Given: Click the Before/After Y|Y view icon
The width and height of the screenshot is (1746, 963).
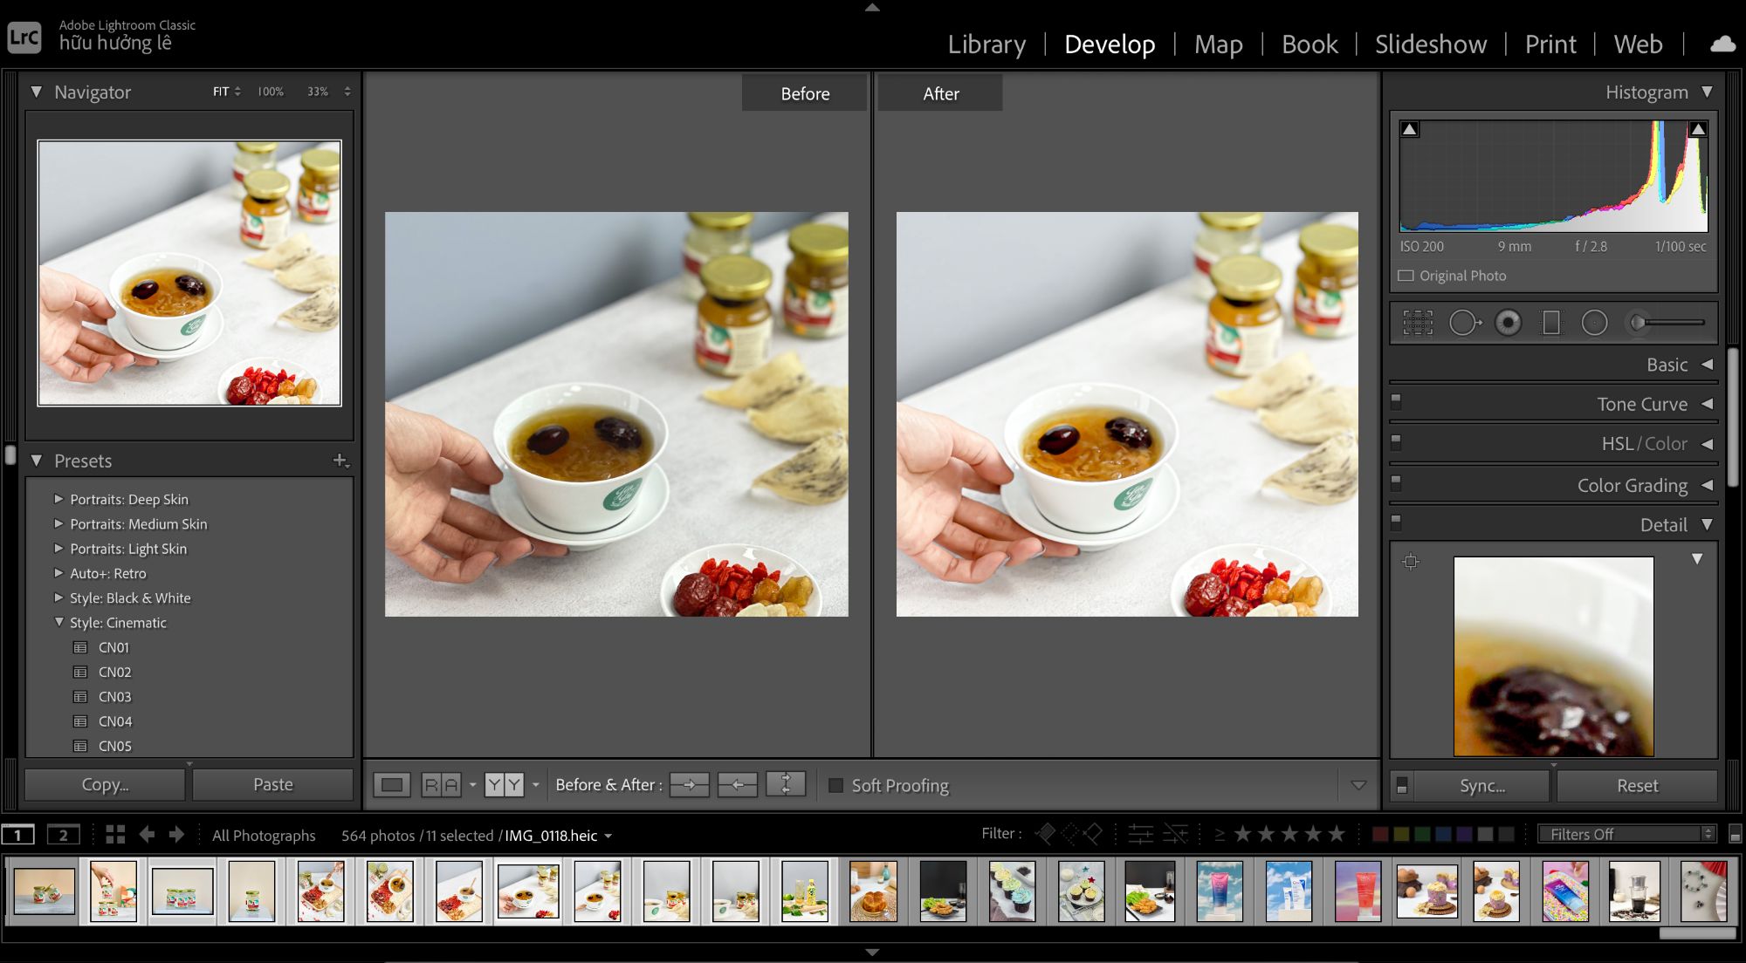Looking at the screenshot, I should (504, 785).
